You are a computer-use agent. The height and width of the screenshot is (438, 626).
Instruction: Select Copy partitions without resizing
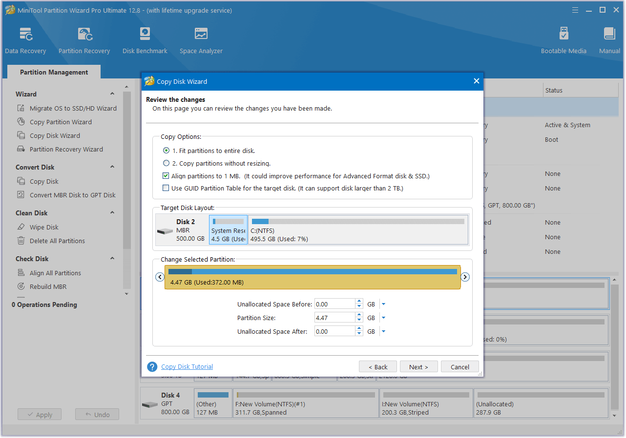[x=167, y=163]
